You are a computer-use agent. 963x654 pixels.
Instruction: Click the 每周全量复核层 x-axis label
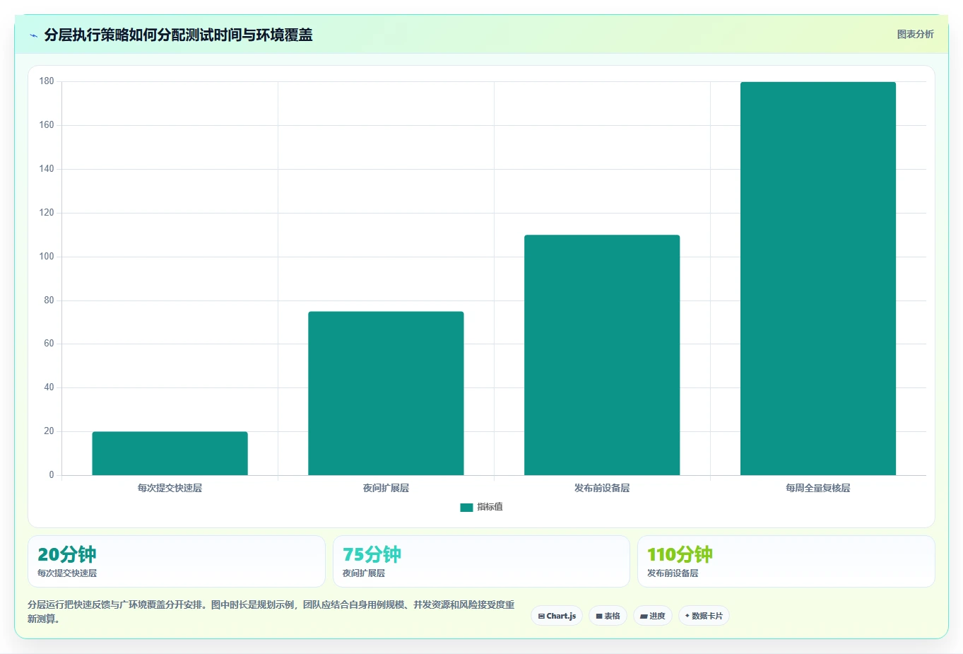coord(818,488)
